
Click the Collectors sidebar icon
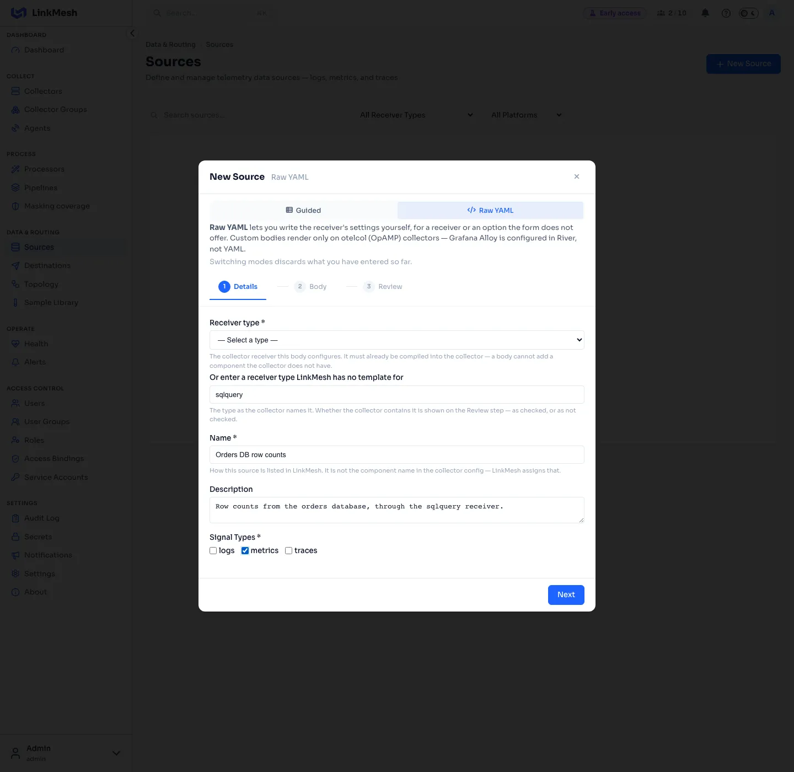coord(15,91)
